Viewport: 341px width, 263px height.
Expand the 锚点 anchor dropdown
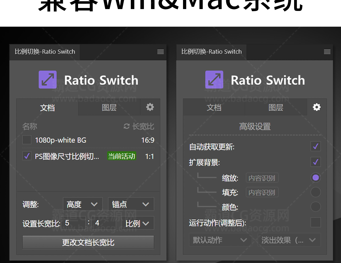click(131, 204)
